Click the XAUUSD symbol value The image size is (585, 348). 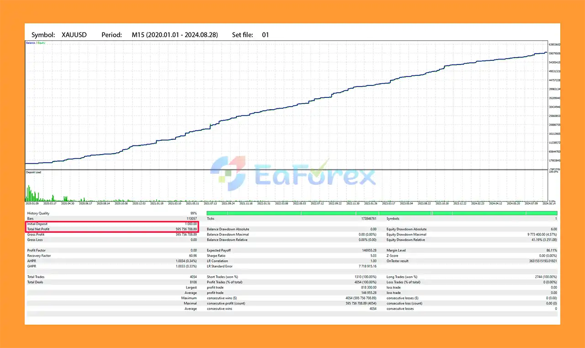point(74,35)
